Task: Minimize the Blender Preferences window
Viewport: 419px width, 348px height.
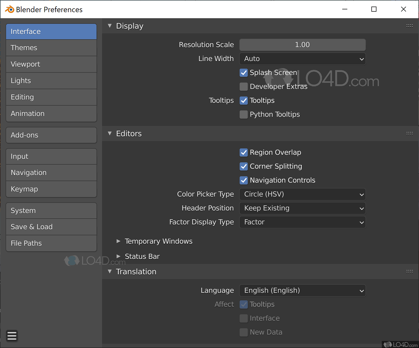Action: tap(345, 9)
